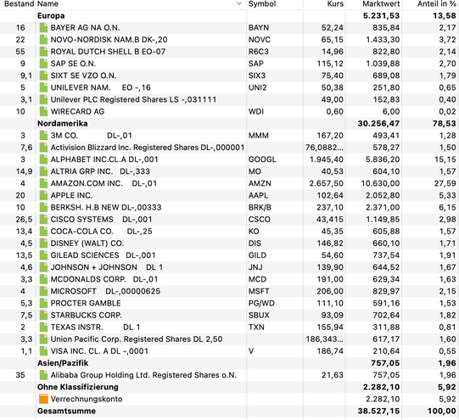Click Nordamerika sum 30.256,47
459x420 pixels.
(378, 124)
